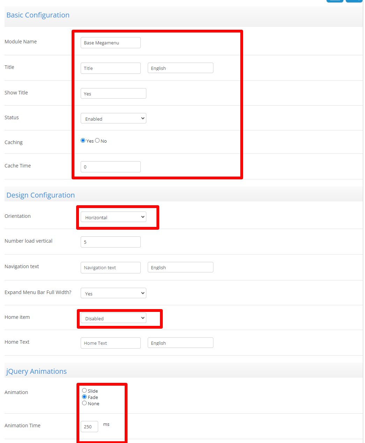The image size is (365, 443).
Task: Open the Status dropdown
Action: click(x=113, y=119)
